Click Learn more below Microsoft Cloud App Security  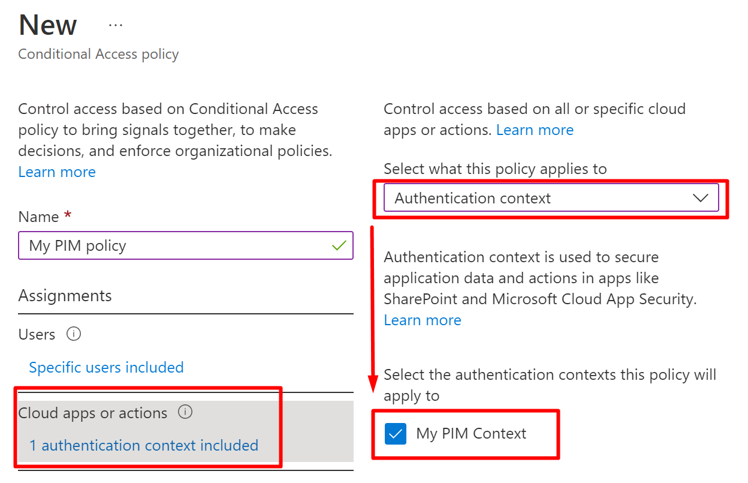tap(423, 320)
